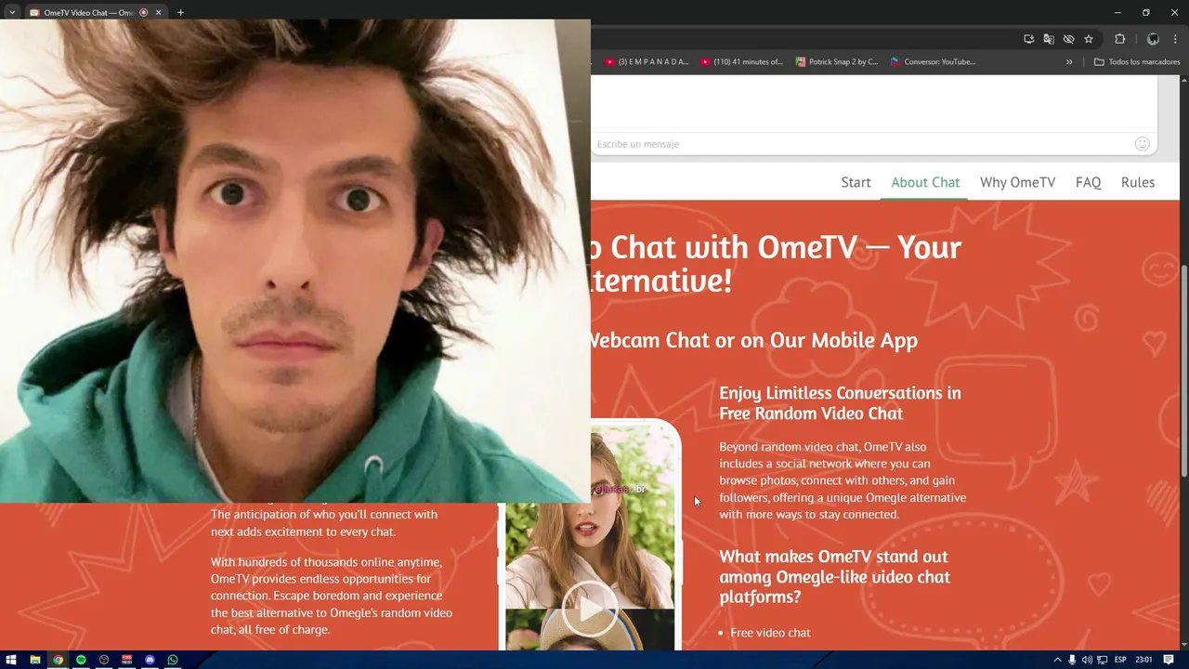Switch the ESP keyboard language
1189x669 pixels.
[1120, 660]
